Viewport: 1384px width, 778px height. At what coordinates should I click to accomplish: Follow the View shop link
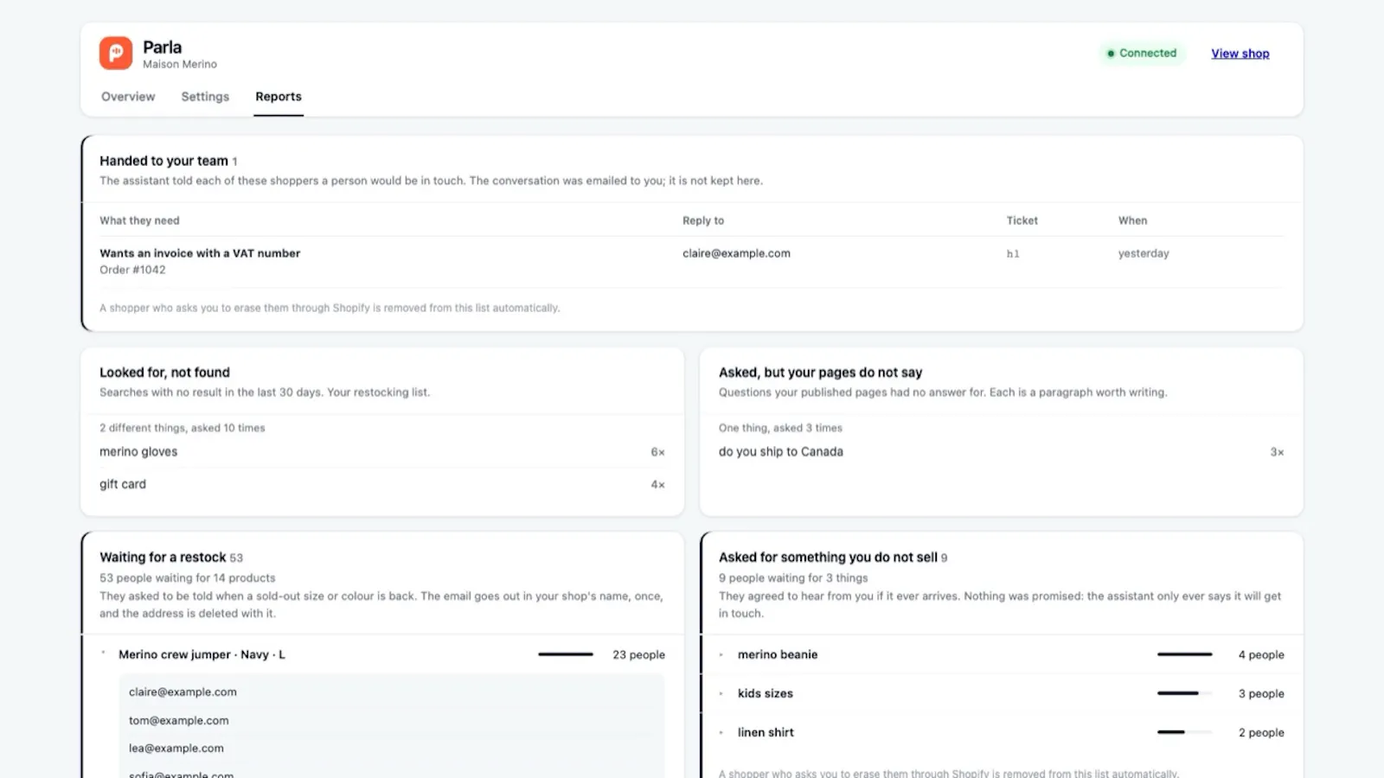(x=1240, y=54)
